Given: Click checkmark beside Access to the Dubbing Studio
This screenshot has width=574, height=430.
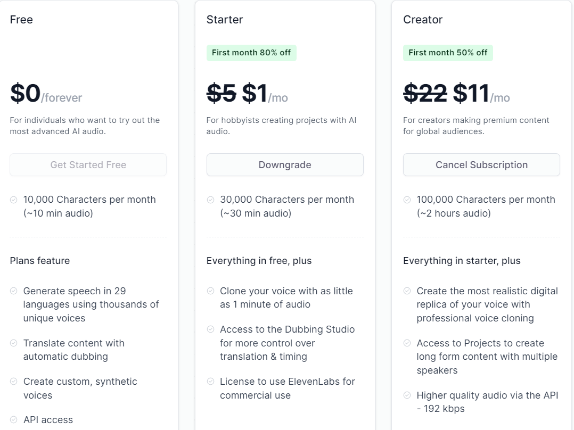Looking at the screenshot, I should (211, 329).
